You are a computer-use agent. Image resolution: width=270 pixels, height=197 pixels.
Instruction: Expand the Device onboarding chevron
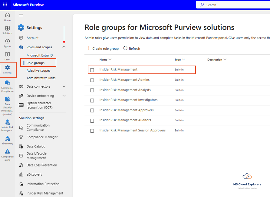click(64, 96)
